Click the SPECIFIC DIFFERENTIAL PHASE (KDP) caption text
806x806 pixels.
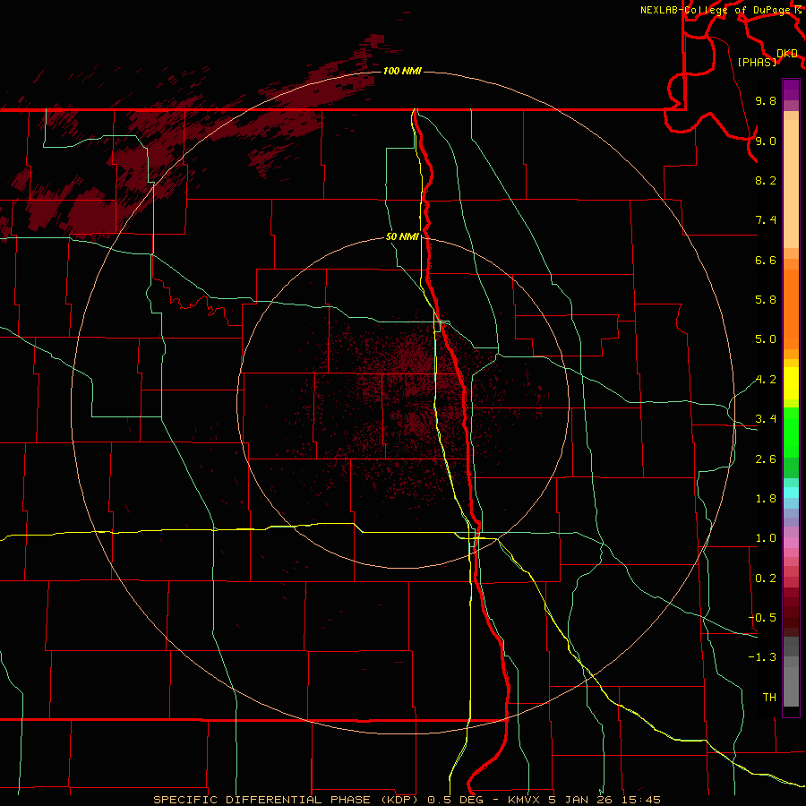[x=287, y=800]
